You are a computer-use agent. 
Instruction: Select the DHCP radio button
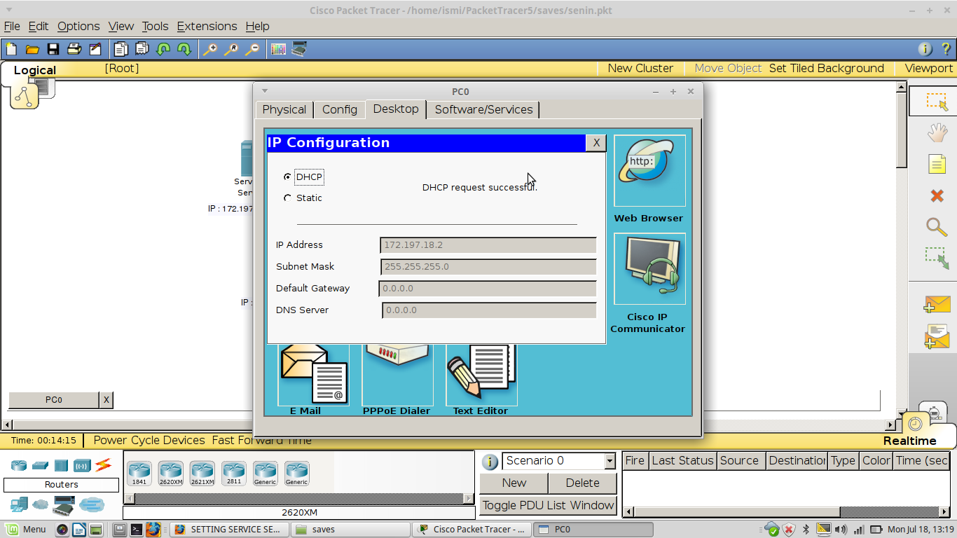pos(287,177)
